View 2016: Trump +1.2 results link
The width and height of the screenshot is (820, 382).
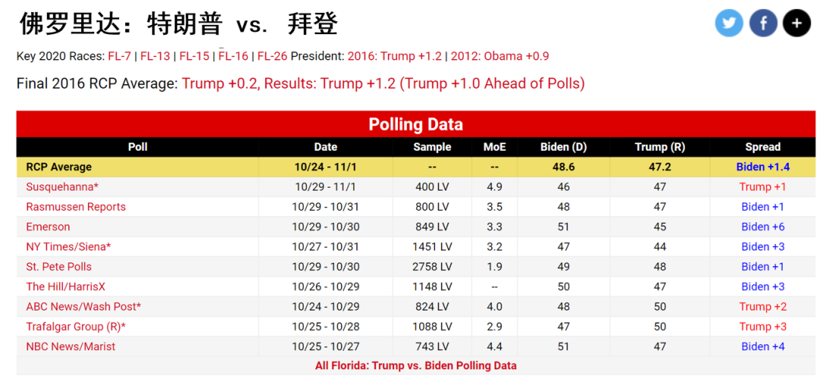coord(394,56)
